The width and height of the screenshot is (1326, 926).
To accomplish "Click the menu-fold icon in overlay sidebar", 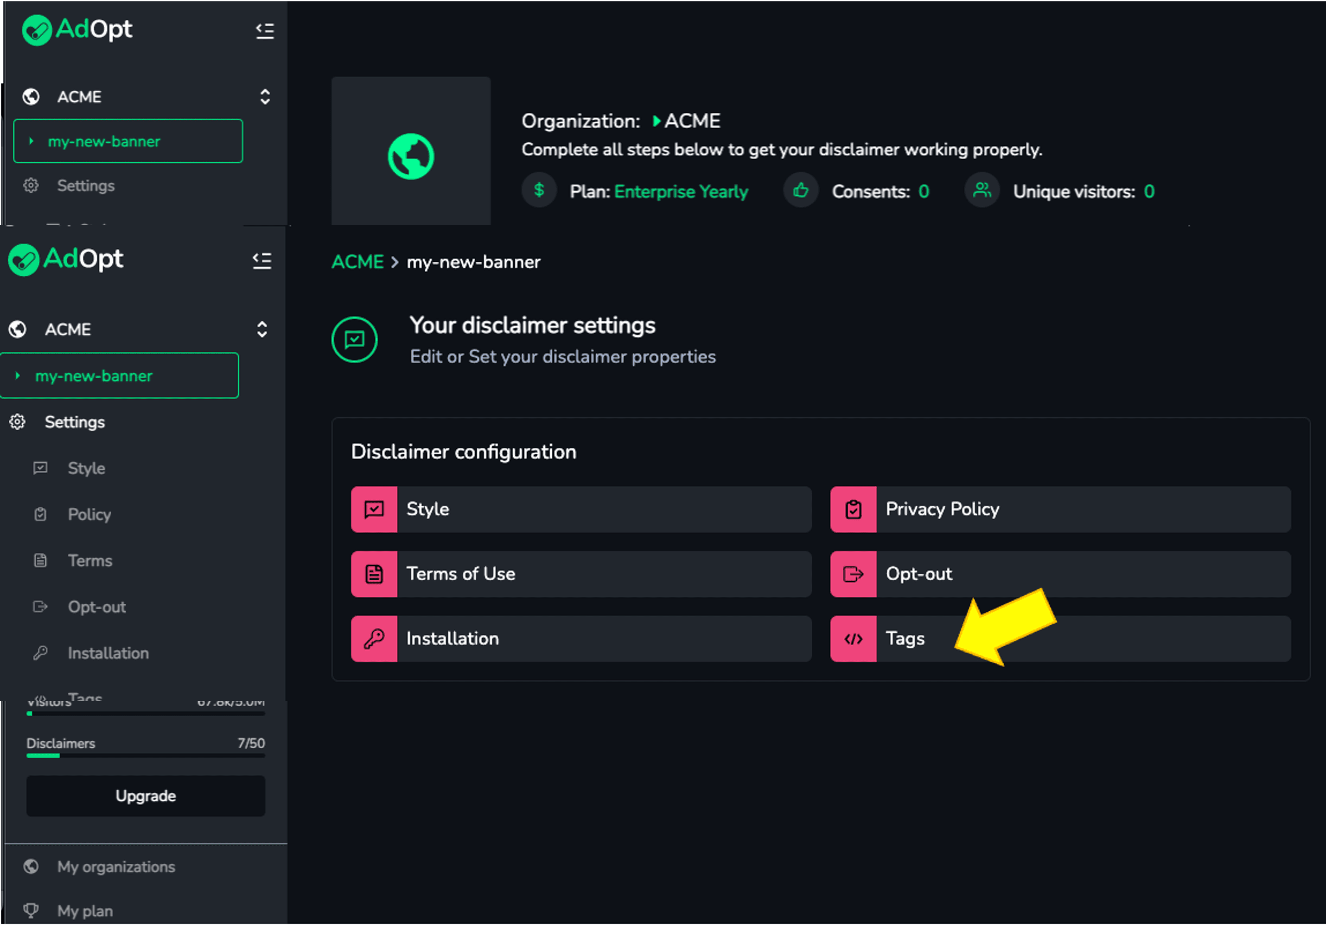I will (x=262, y=261).
